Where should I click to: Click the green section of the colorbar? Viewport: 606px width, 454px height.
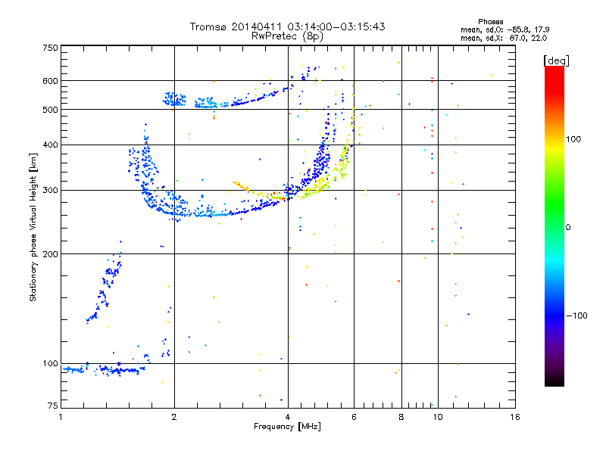coord(554,204)
